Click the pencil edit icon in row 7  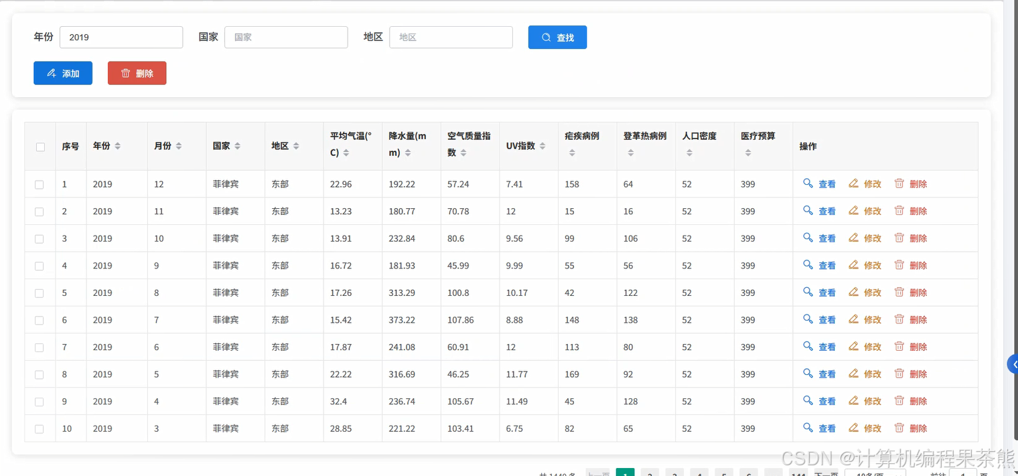pos(853,346)
